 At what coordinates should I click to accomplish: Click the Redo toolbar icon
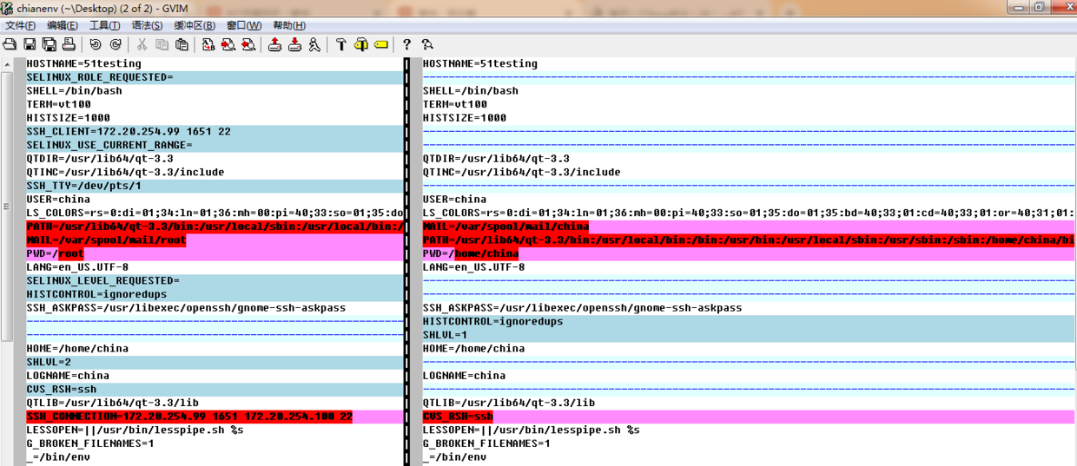coord(116,44)
